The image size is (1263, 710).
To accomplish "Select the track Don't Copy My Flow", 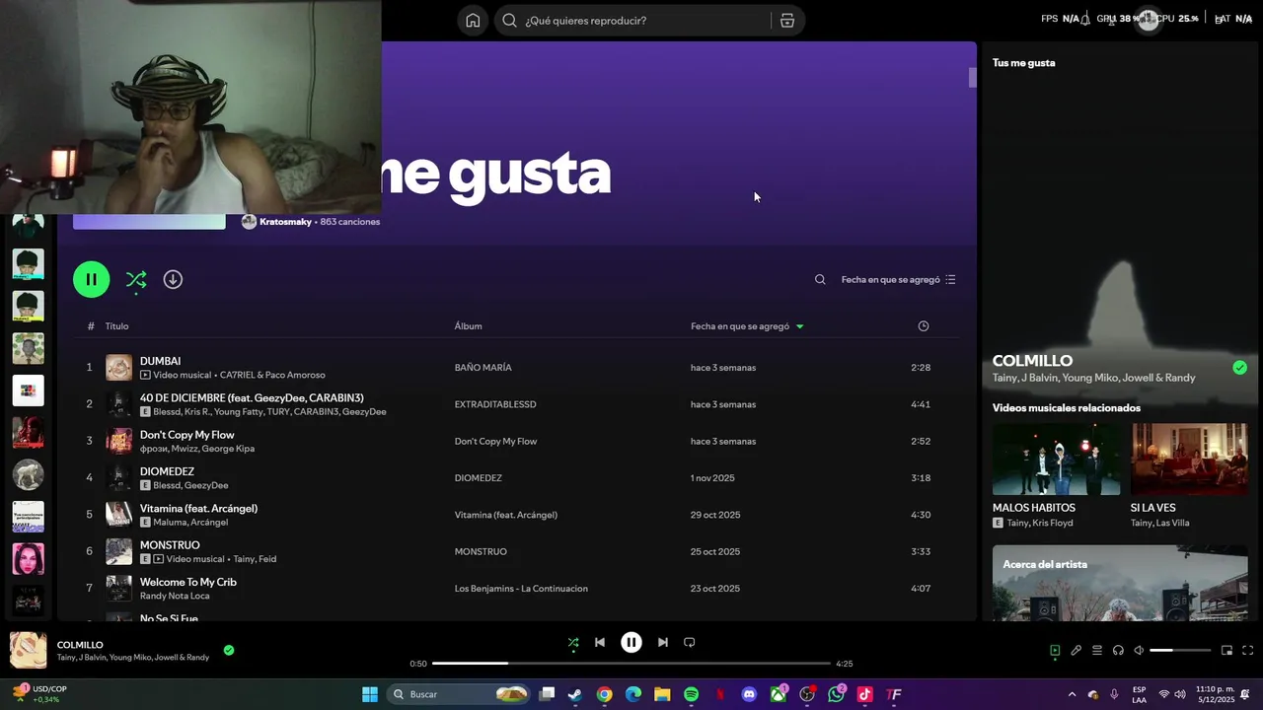I will 187,435.
